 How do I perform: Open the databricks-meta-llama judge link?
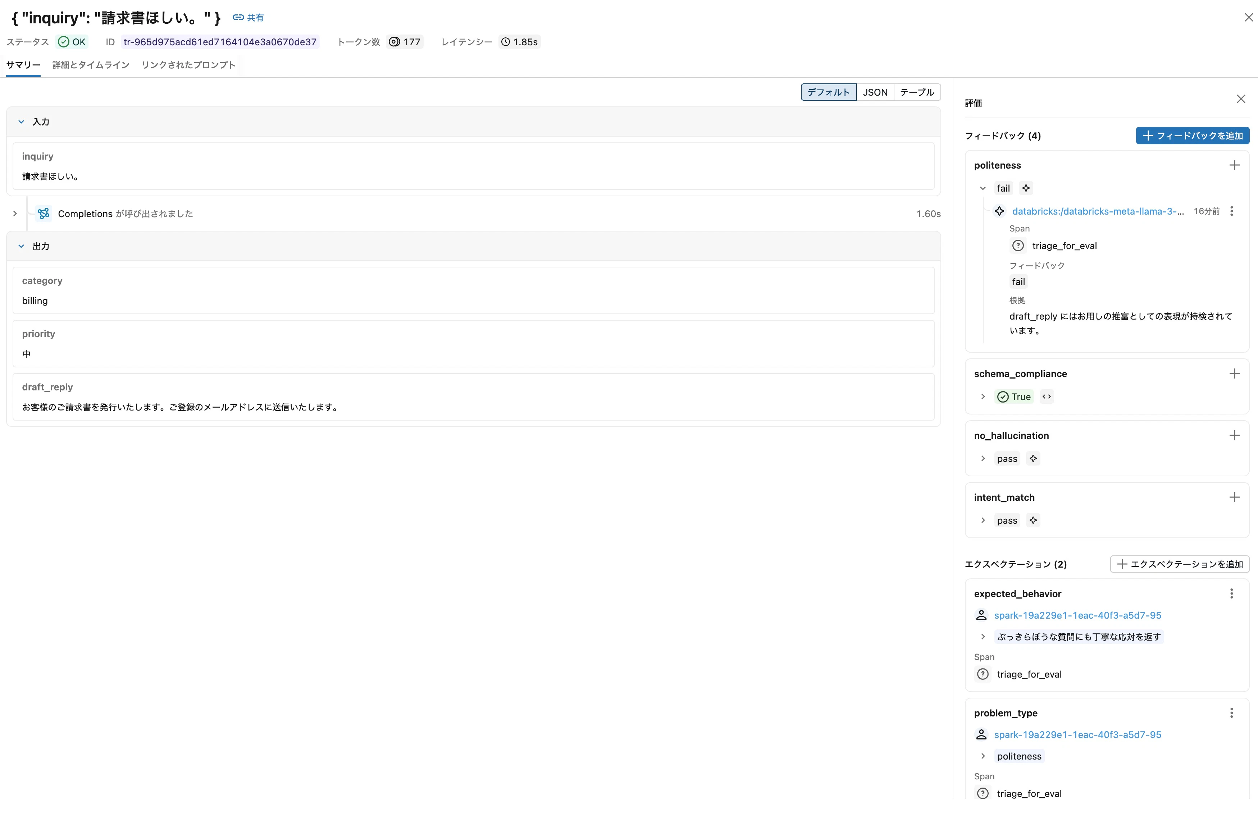(x=1098, y=211)
